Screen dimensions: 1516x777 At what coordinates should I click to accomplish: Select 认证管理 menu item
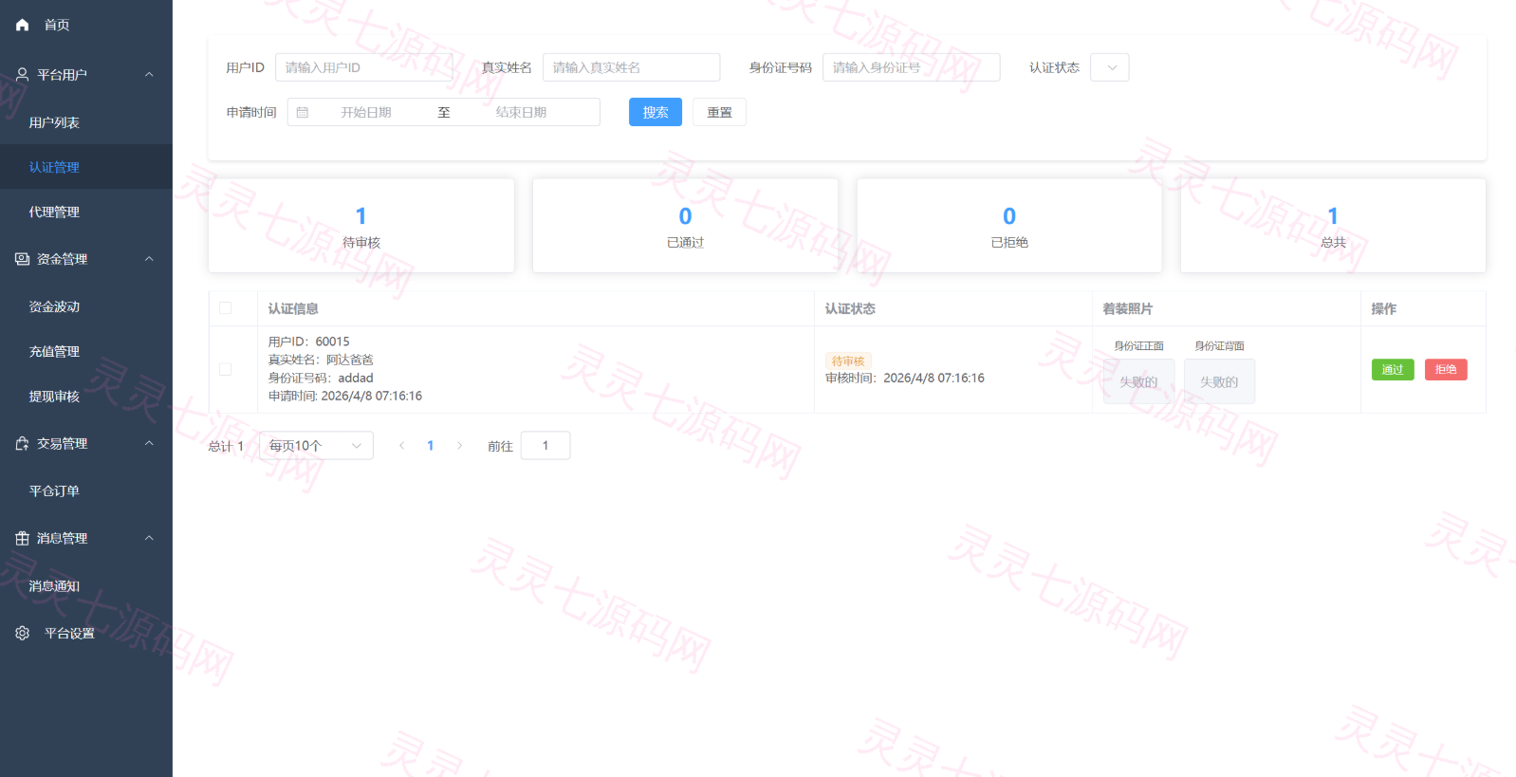pos(86,167)
